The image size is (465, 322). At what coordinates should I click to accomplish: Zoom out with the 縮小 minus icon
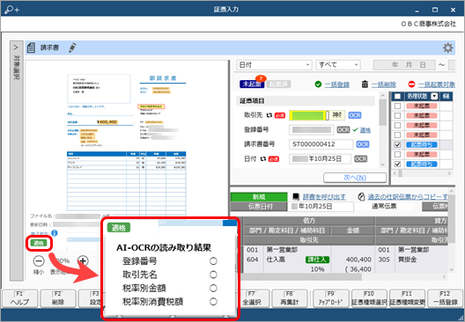(39, 261)
